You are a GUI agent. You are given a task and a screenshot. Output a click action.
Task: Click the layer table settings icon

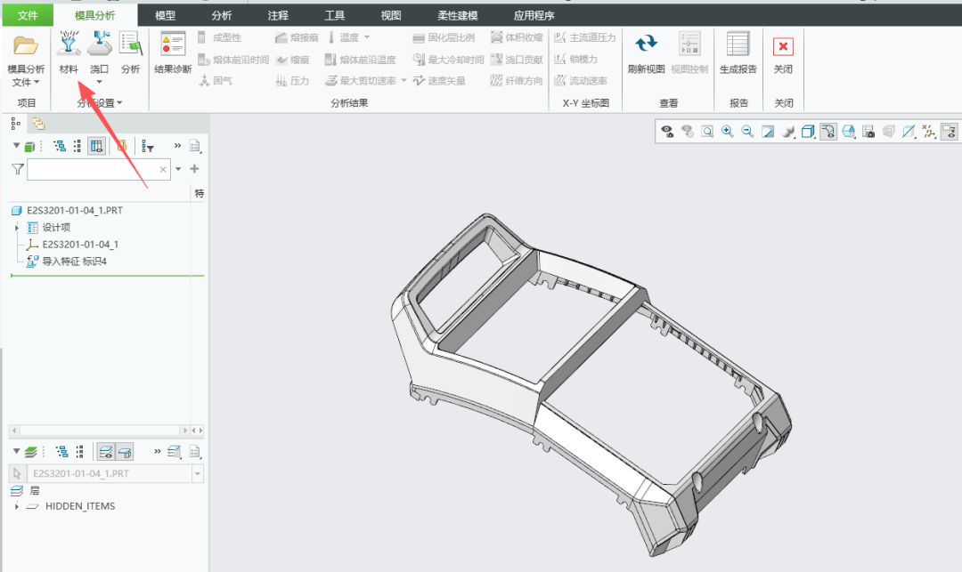[175, 452]
